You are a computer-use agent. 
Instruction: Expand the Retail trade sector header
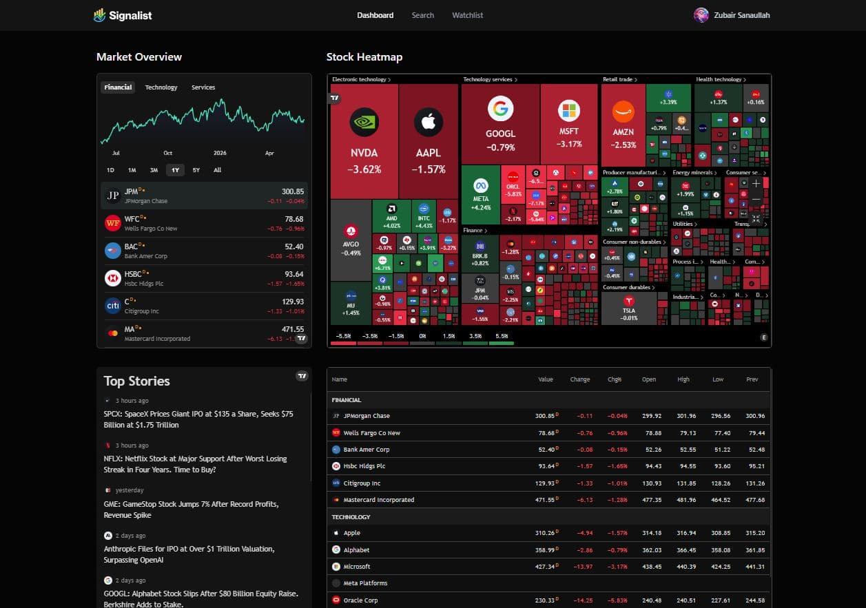point(620,79)
